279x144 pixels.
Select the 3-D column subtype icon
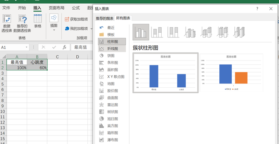coord(239,32)
